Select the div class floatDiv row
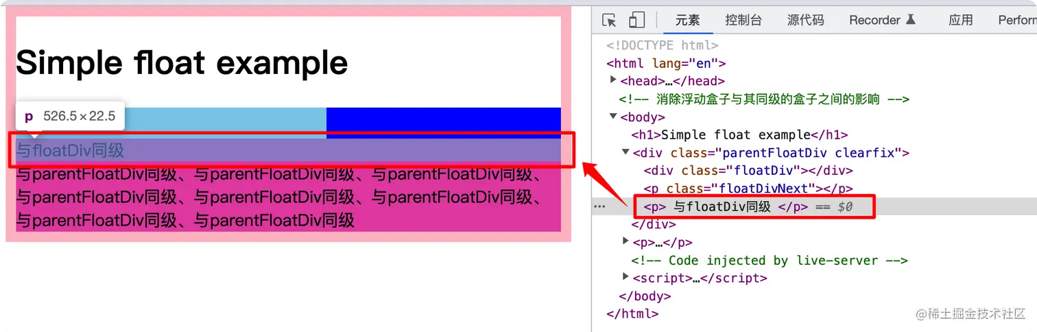The height and width of the screenshot is (332, 1037). tap(748, 170)
